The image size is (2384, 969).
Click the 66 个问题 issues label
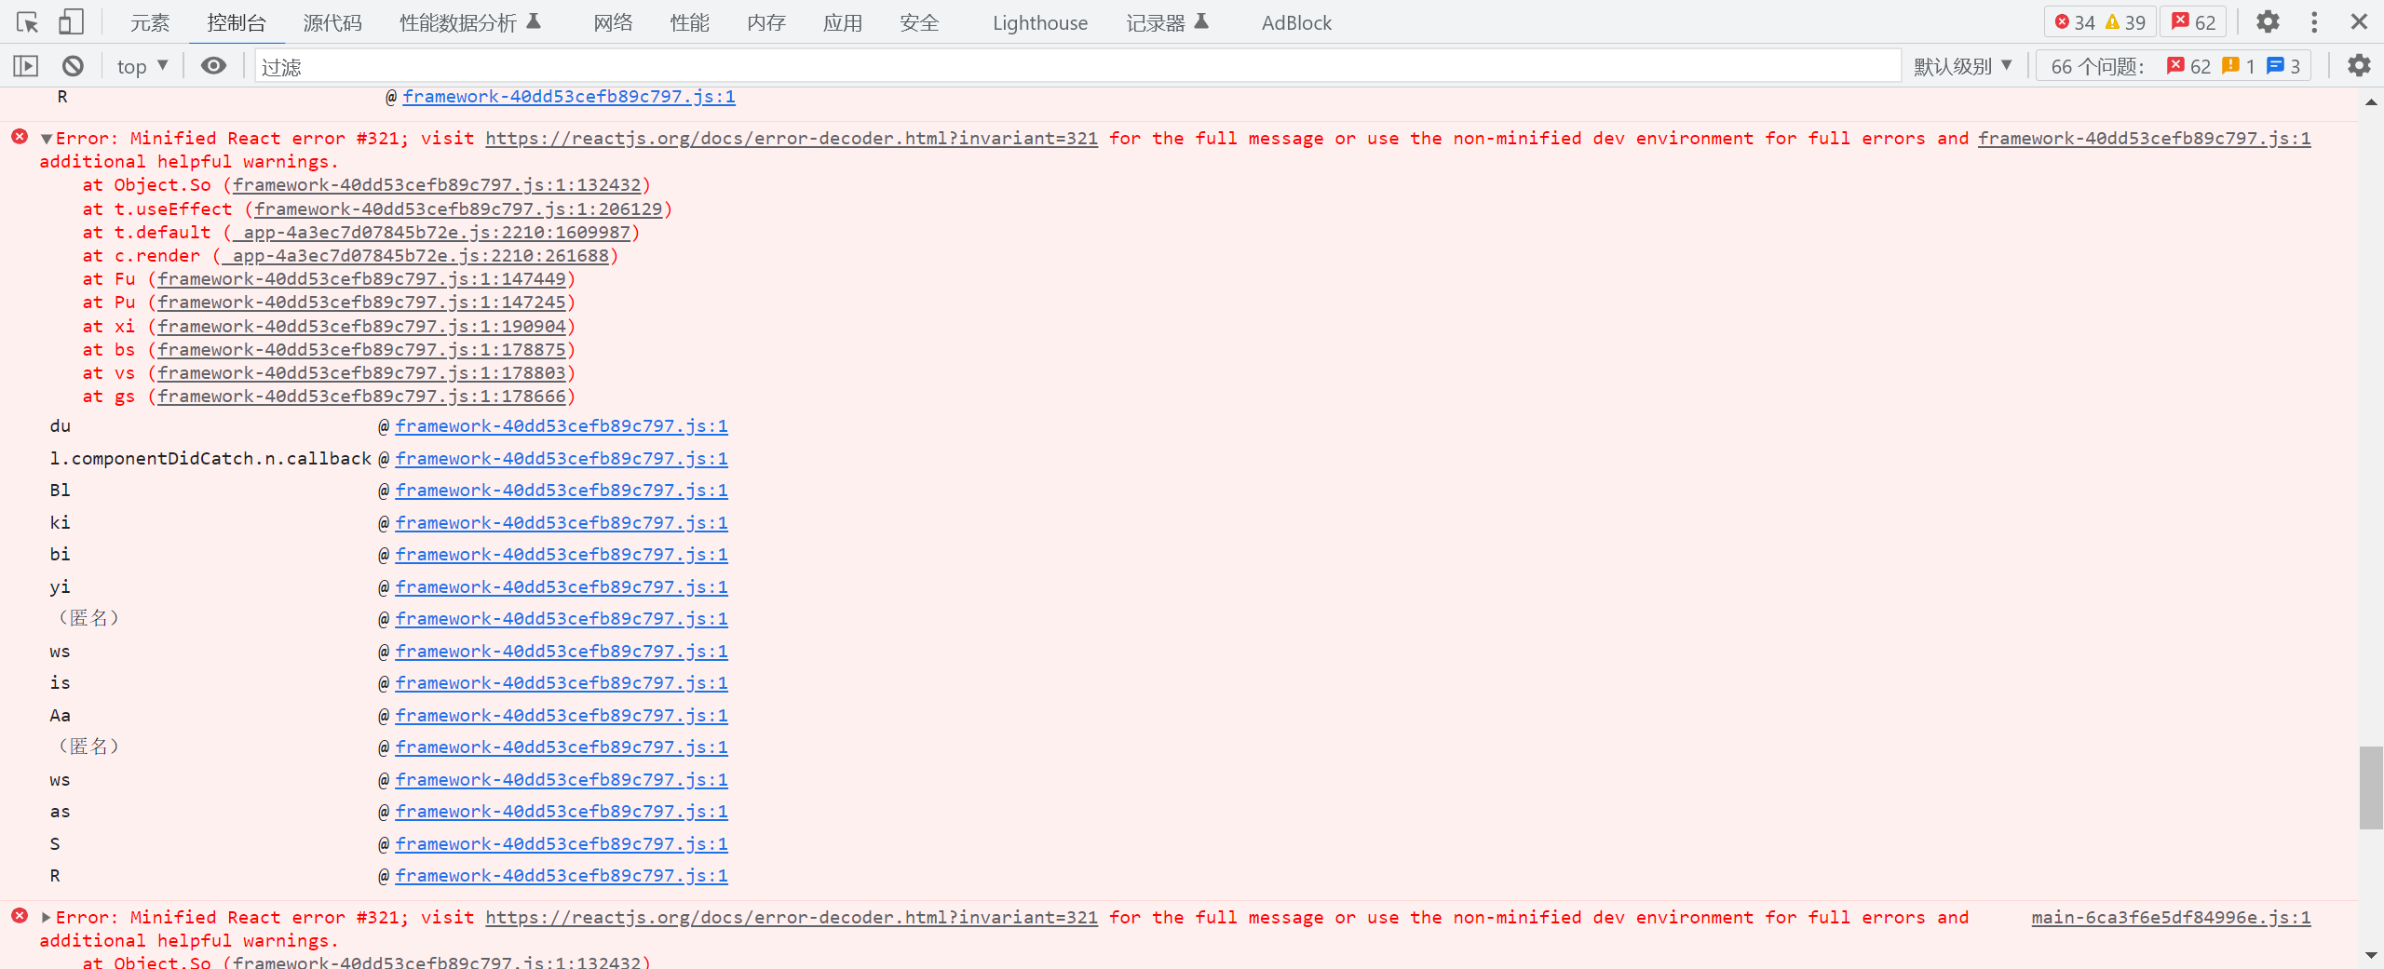(2097, 66)
